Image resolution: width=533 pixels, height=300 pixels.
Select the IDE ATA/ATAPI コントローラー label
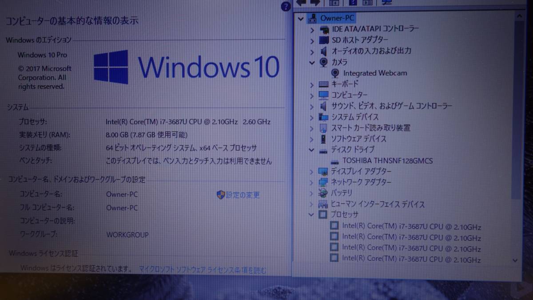(375, 29)
